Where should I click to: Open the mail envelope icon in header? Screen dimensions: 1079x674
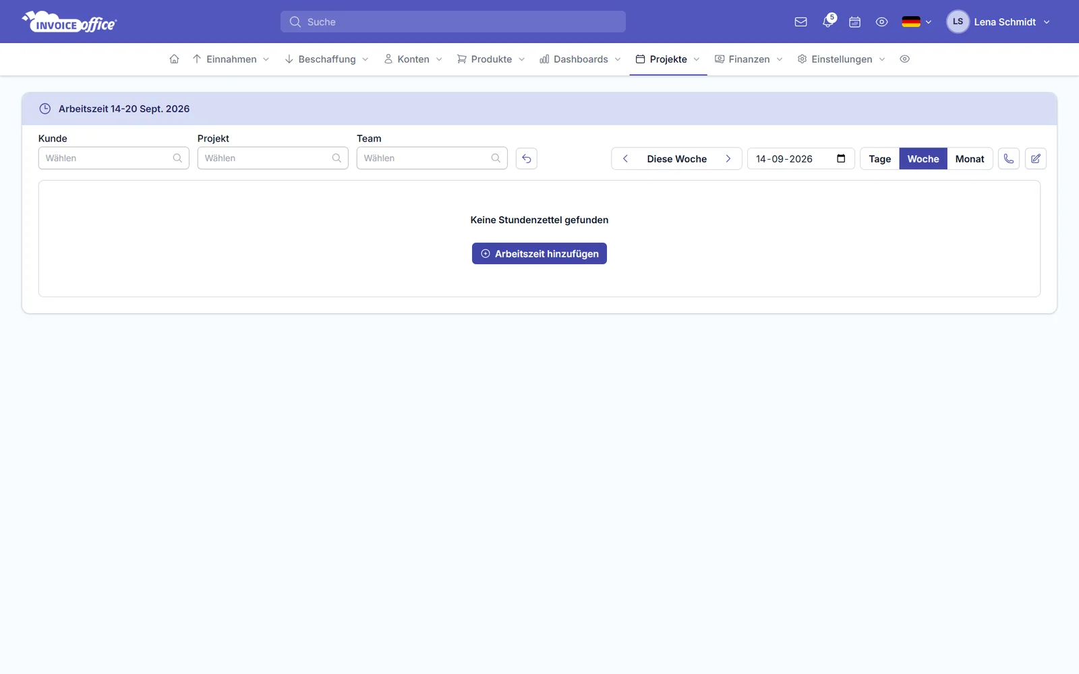[800, 22]
